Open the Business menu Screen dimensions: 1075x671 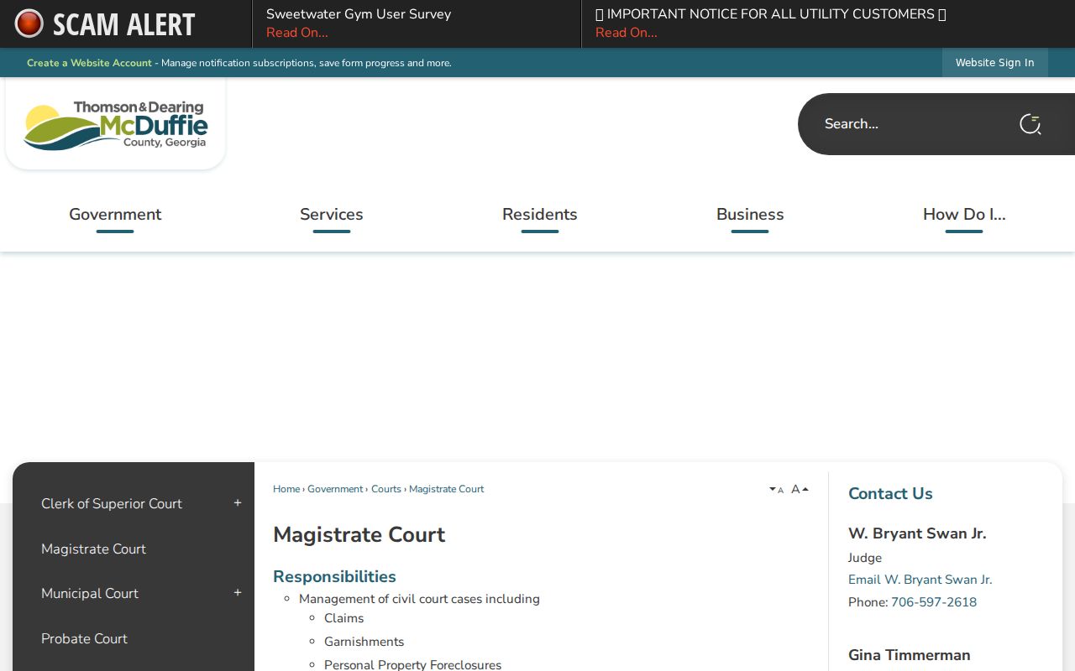[x=750, y=215]
